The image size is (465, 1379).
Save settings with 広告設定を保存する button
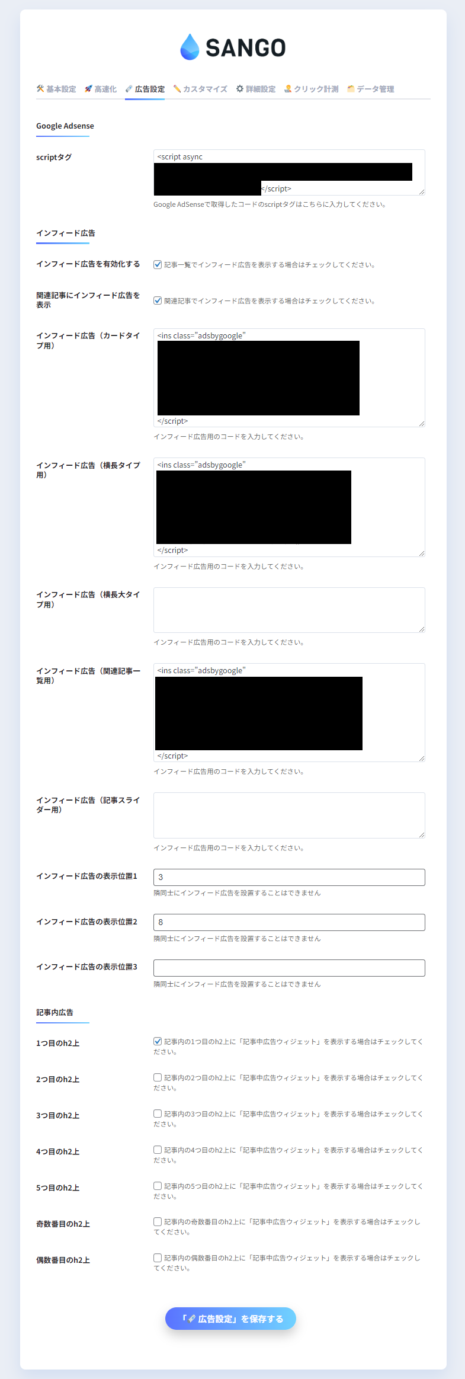point(230,1319)
